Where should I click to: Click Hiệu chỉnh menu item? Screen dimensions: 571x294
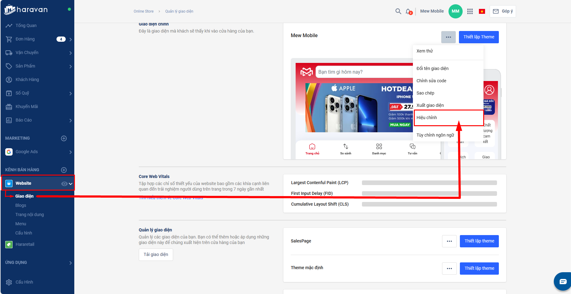pyautogui.click(x=448, y=118)
